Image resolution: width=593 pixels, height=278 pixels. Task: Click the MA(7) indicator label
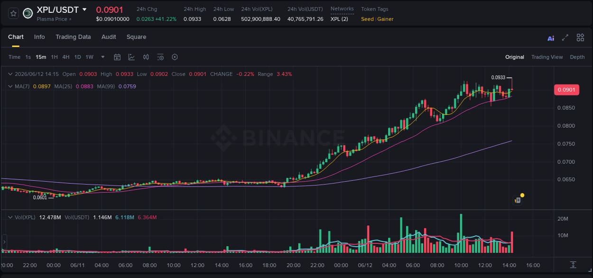(23, 86)
